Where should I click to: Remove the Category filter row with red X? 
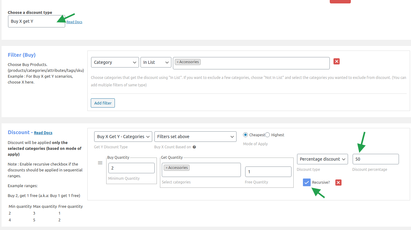point(337,61)
